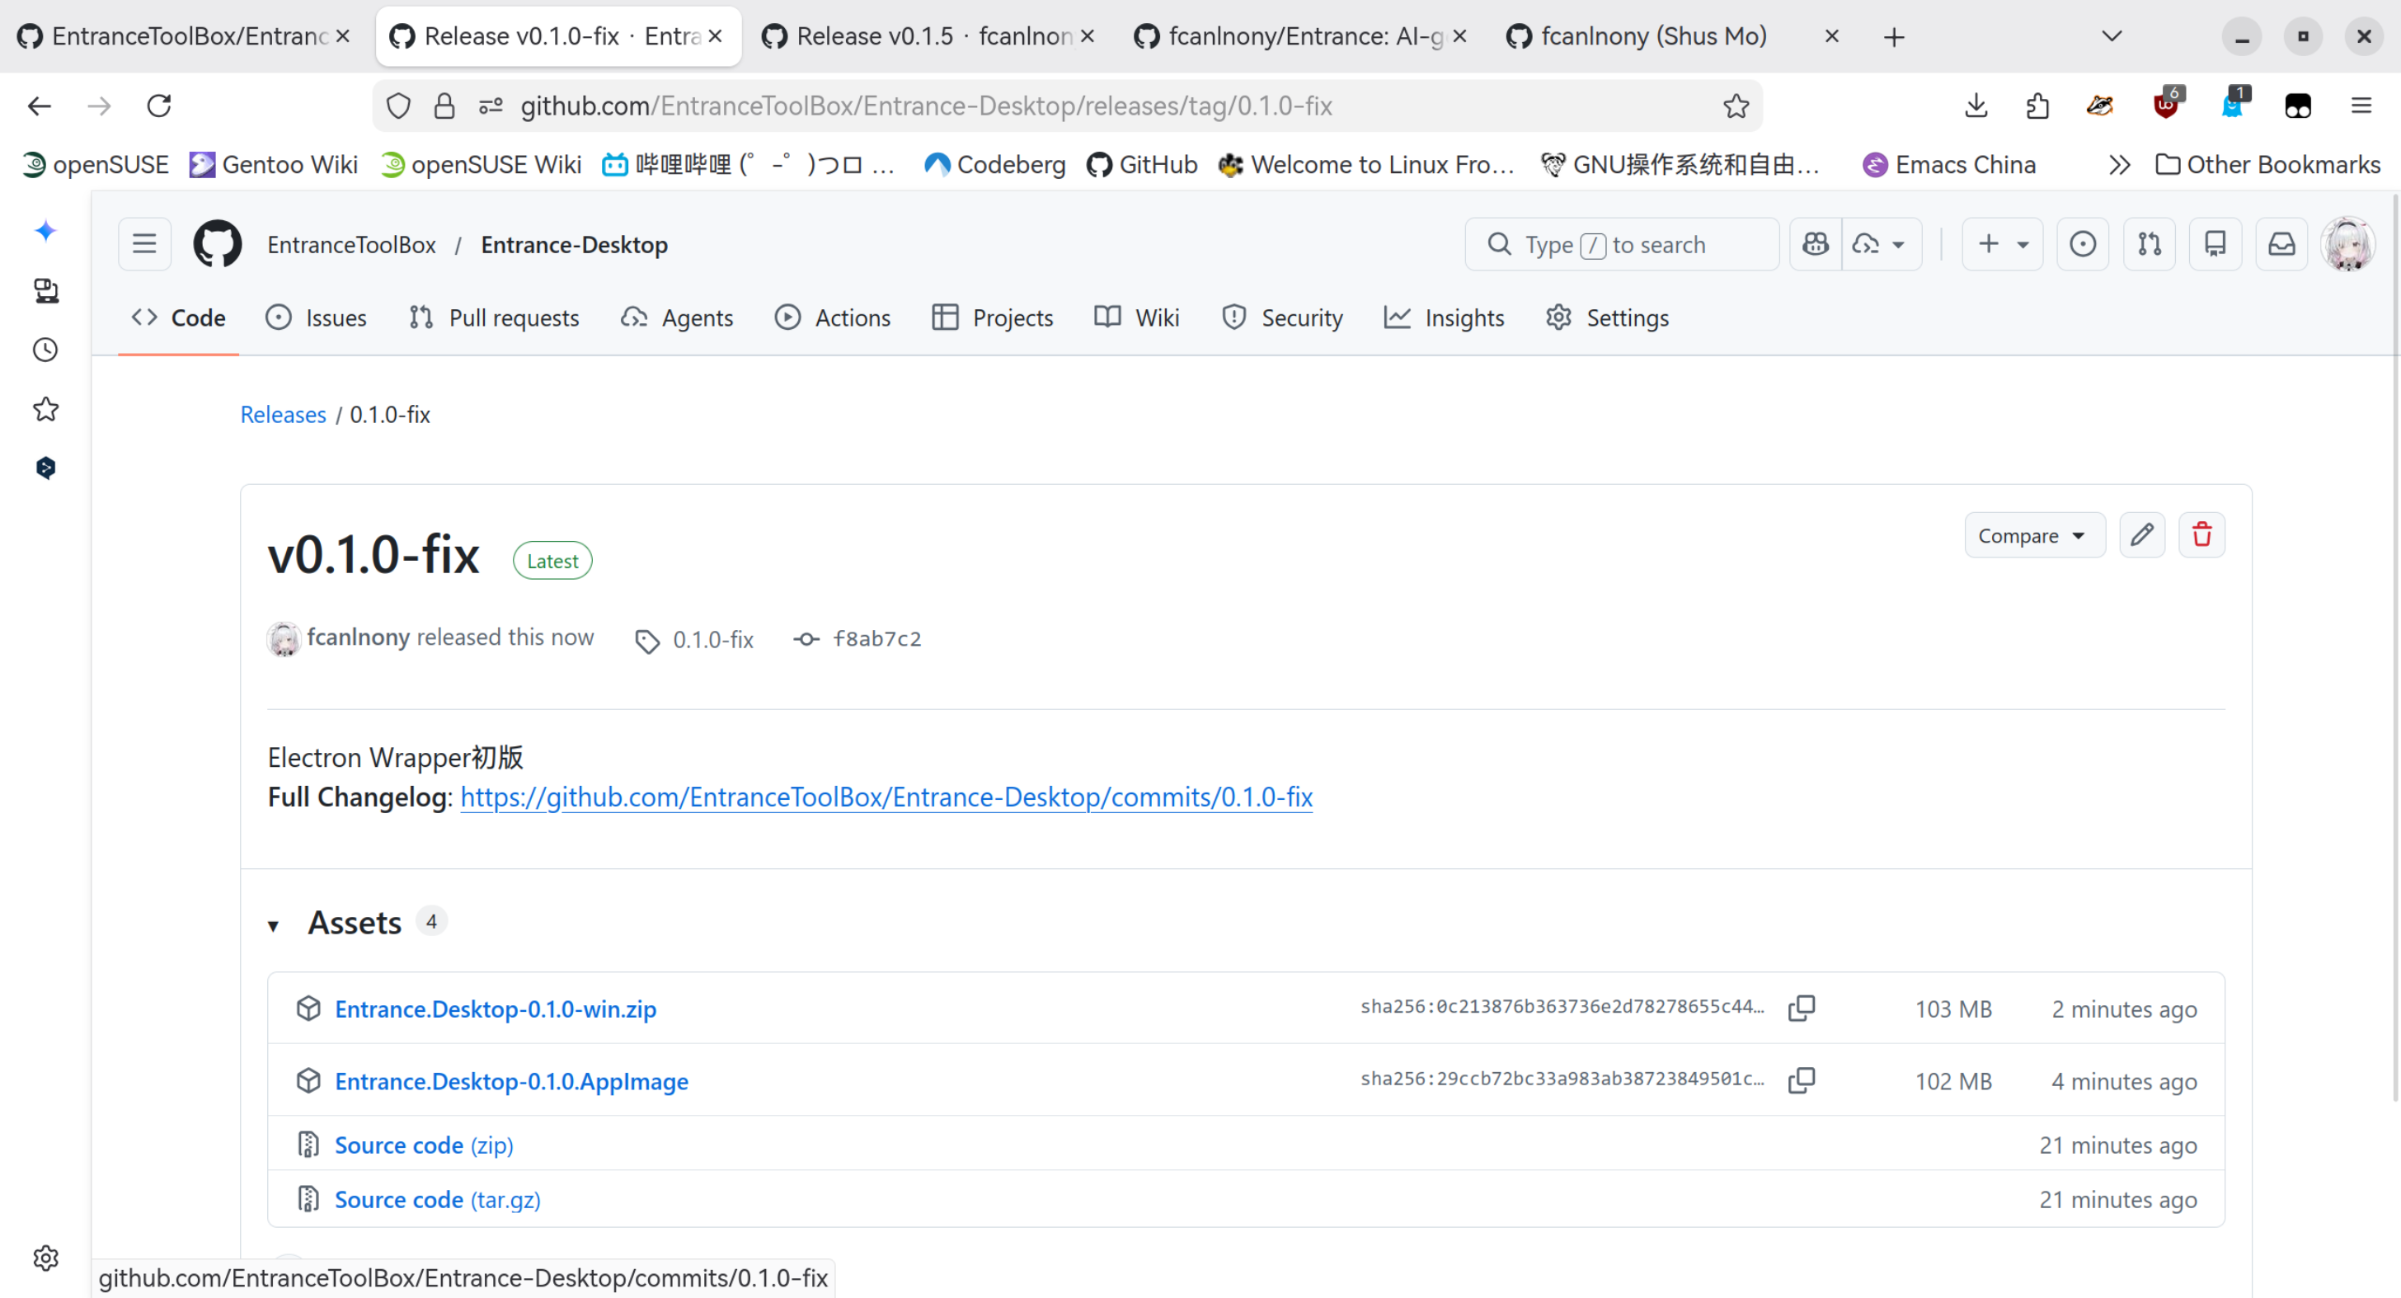Switch to the Agents tab
Viewport: 2401px width, 1298px height.
(x=677, y=318)
